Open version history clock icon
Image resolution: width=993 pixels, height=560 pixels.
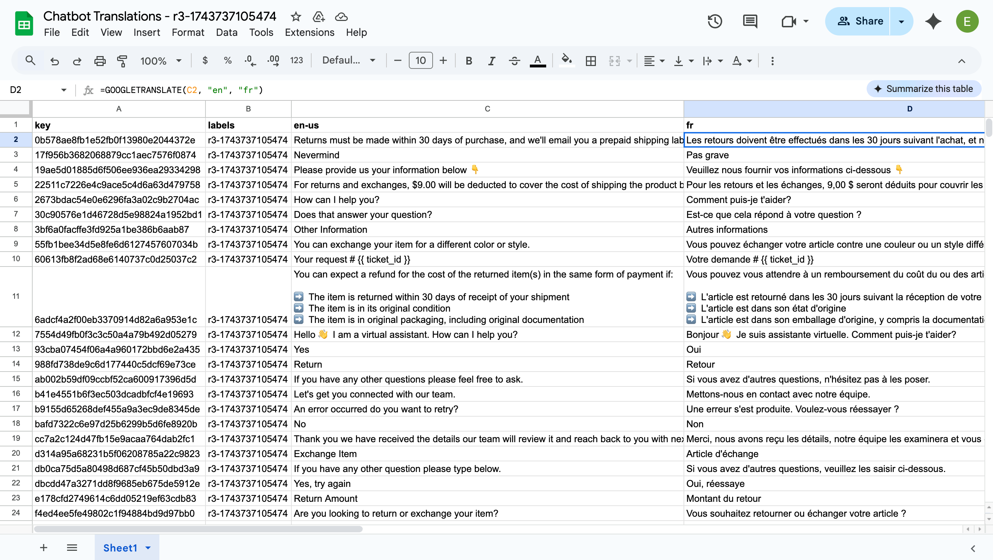(x=714, y=21)
